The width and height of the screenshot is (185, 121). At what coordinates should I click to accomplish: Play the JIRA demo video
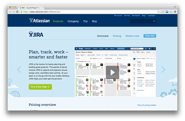point(113,72)
